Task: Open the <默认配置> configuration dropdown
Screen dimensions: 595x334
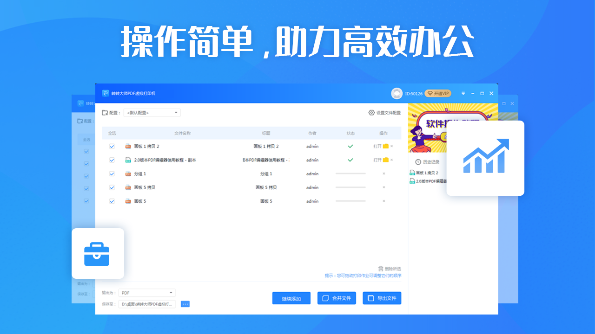Action: (152, 112)
